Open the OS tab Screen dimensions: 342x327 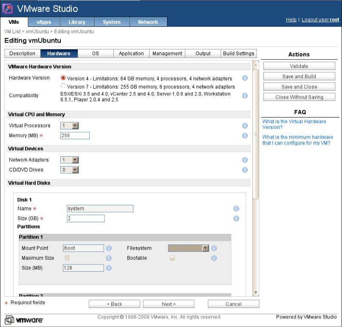pyautogui.click(x=96, y=54)
